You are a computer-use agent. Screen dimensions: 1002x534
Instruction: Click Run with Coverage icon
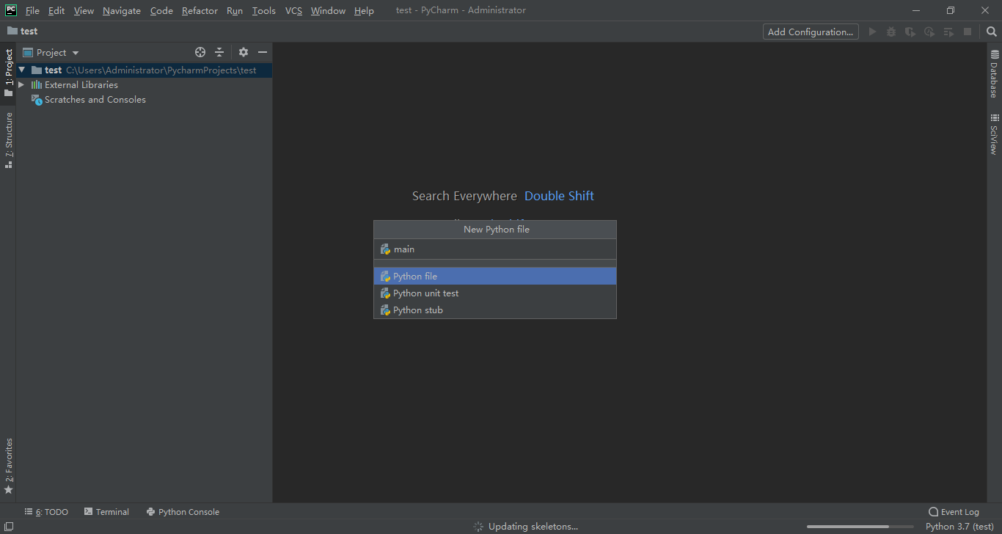[910, 32]
